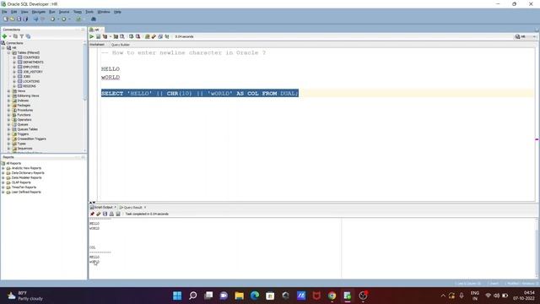This screenshot has width=540, height=304.
Task: Select the Sequences node
Action: 24,149
